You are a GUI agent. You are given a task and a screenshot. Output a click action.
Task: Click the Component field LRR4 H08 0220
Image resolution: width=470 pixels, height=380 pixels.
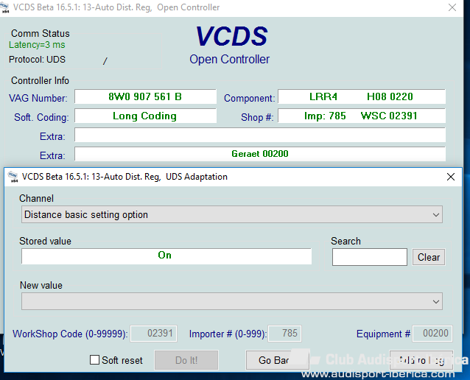[x=362, y=96]
